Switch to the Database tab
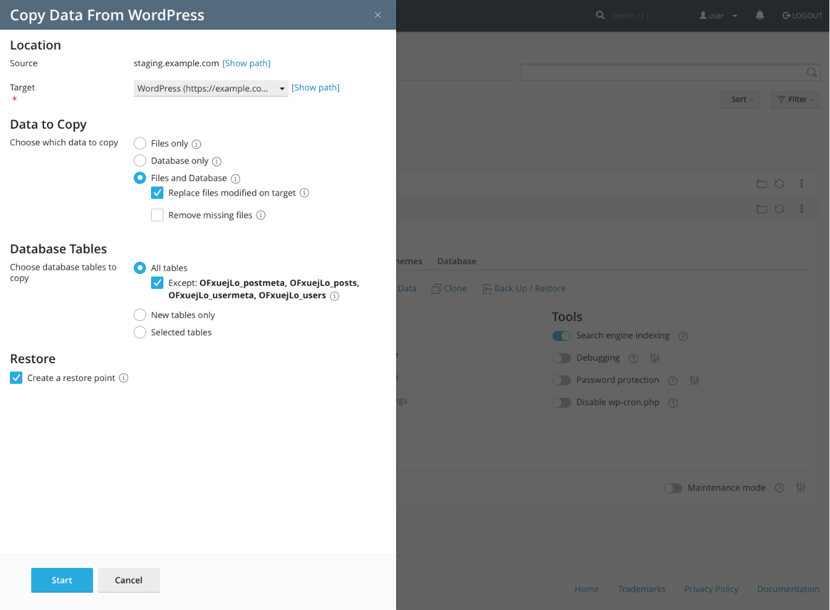The height and width of the screenshot is (610, 830). [x=457, y=260]
